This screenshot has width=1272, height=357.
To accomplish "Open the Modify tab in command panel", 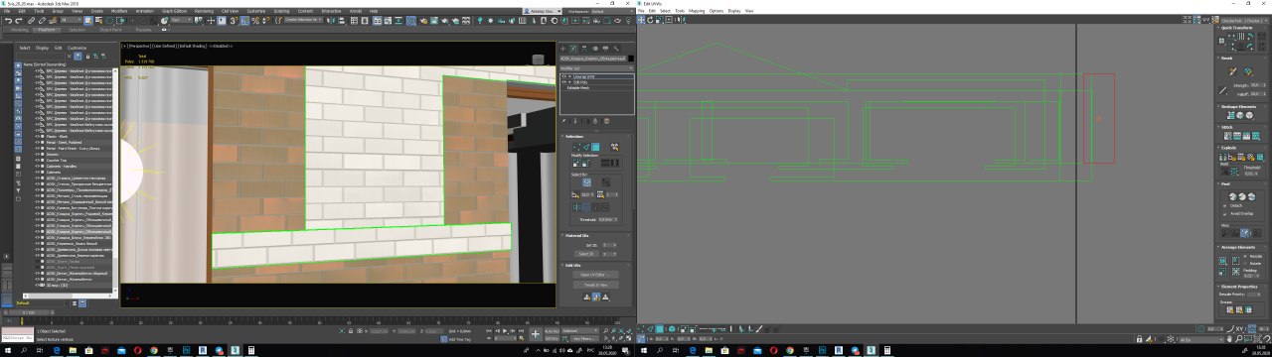I will point(573,48).
